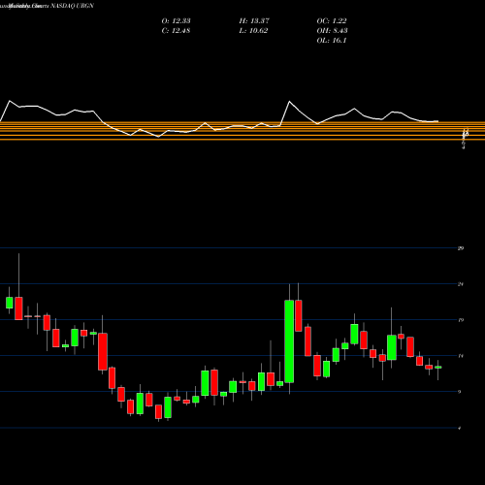Click the 'OL: 16.1' value
Viewport: 485px width, 485px height.
click(x=332, y=41)
